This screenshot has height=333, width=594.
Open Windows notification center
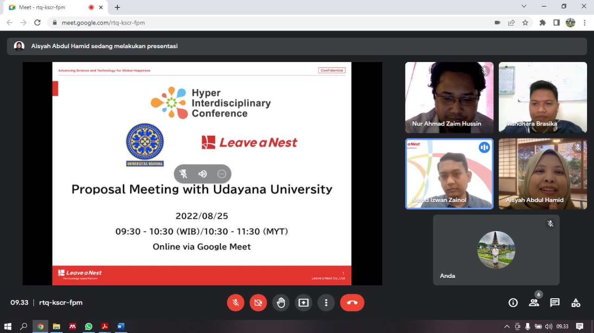[580, 327]
